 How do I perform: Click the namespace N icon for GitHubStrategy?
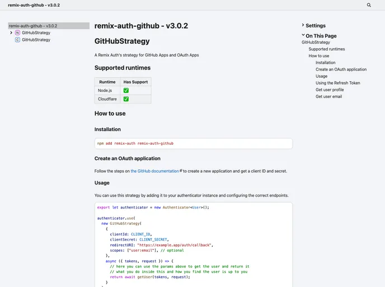click(x=17, y=33)
